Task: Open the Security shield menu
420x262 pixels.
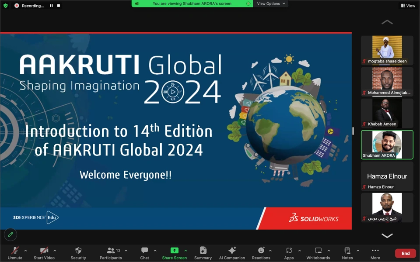Action: 78,253
